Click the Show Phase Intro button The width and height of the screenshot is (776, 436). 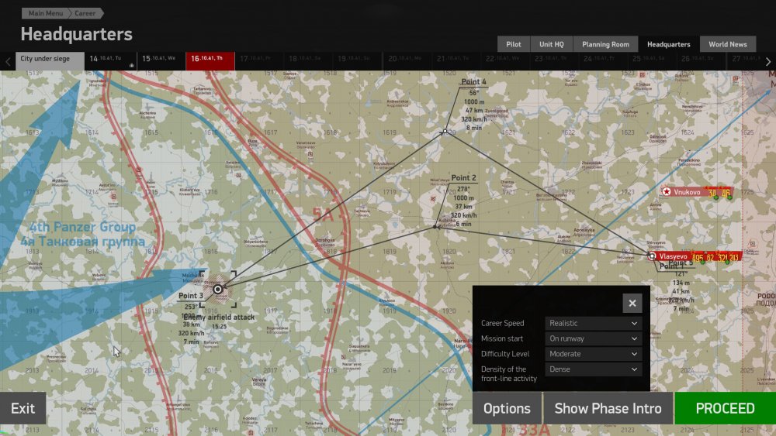pos(608,408)
